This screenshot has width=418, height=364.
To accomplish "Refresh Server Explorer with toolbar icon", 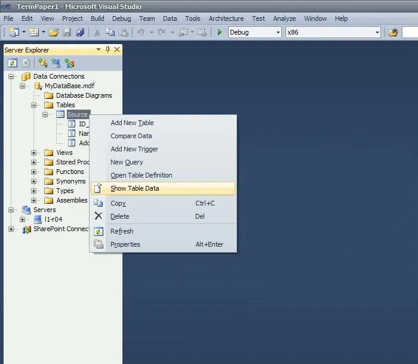I will tap(13, 63).
